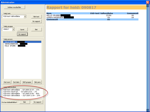This screenshot has width=150, height=112.
Task: Expand the group dropdown showing 090817
Action: point(13,29)
